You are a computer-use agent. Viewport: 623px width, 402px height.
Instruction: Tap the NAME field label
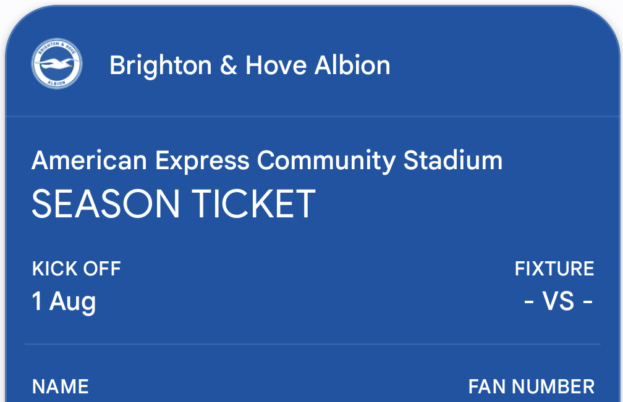[61, 387]
